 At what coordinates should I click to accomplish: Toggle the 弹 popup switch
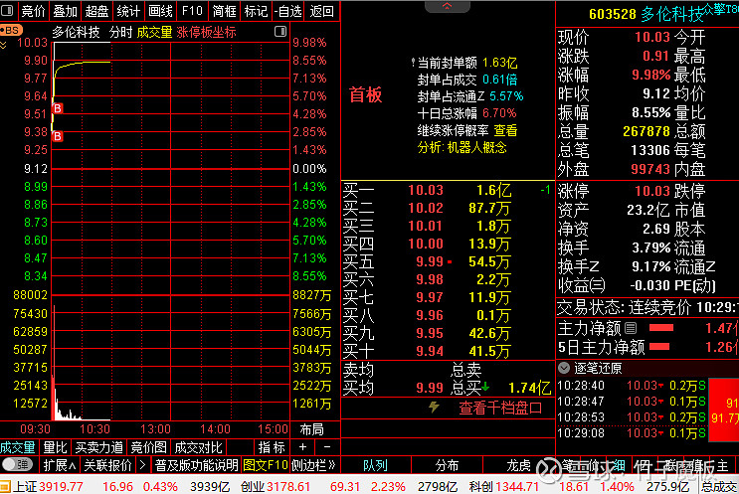[x=17, y=465]
